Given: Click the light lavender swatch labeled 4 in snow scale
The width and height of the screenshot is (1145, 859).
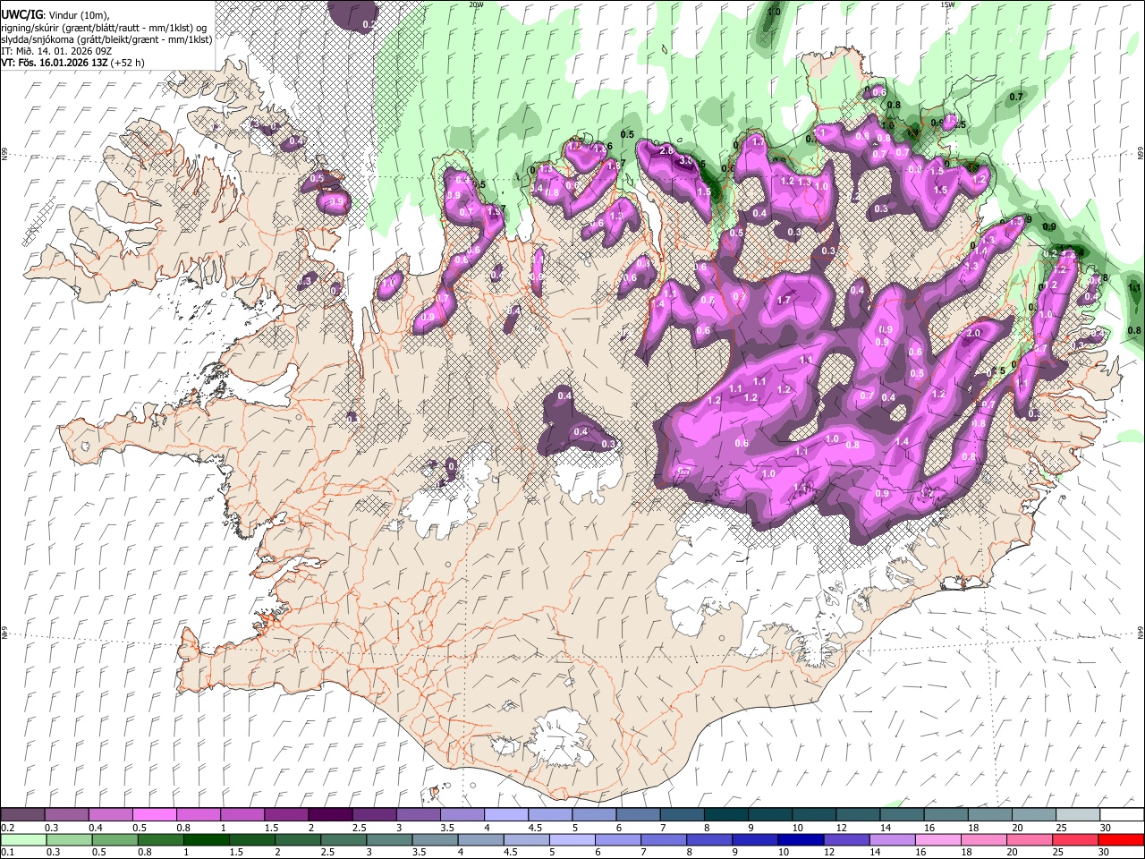Looking at the screenshot, I should point(506,814).
